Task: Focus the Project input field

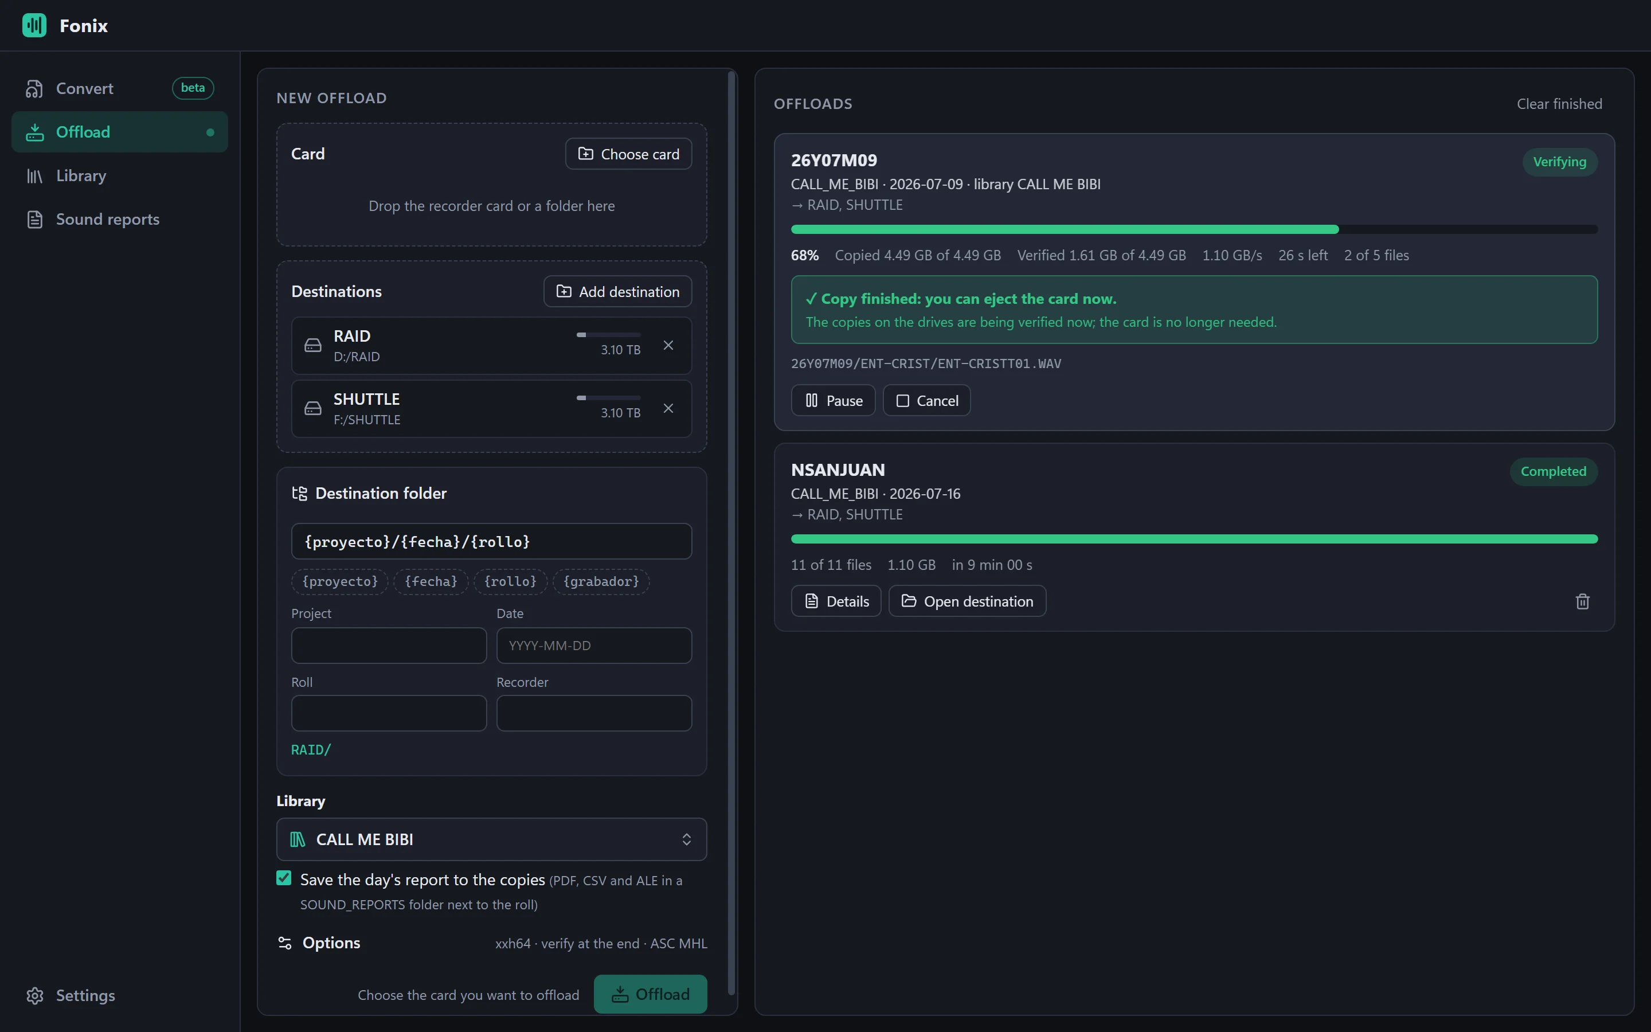Action: tap(389, 646)
